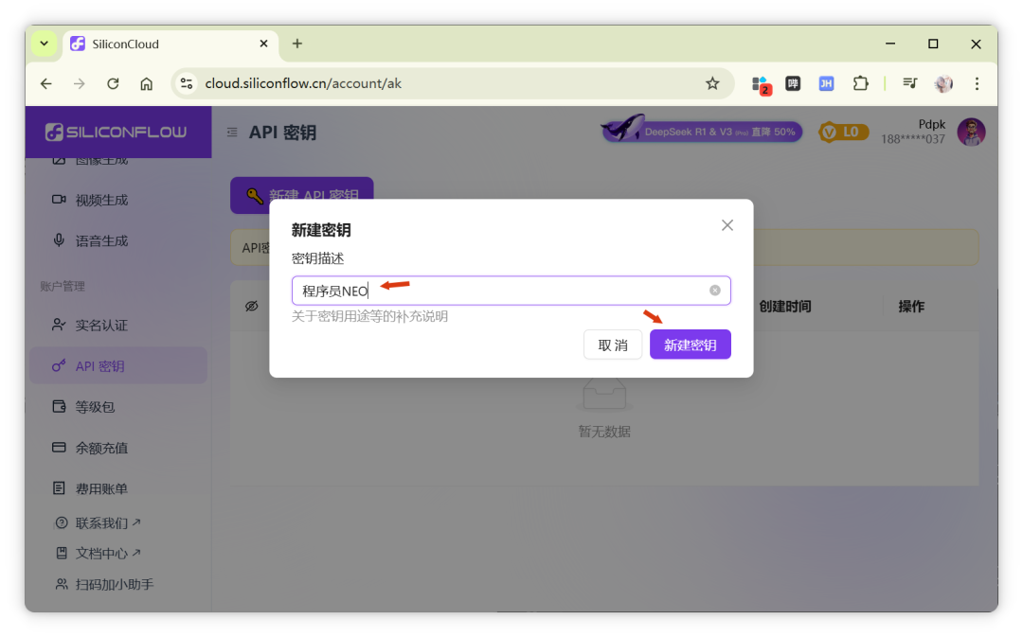1023x637 pixels.
Task: Open the black 哔 extension icon
Action: point(793,83)
